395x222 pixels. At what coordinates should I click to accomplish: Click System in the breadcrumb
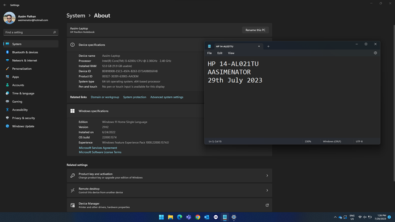pos(76,15)
